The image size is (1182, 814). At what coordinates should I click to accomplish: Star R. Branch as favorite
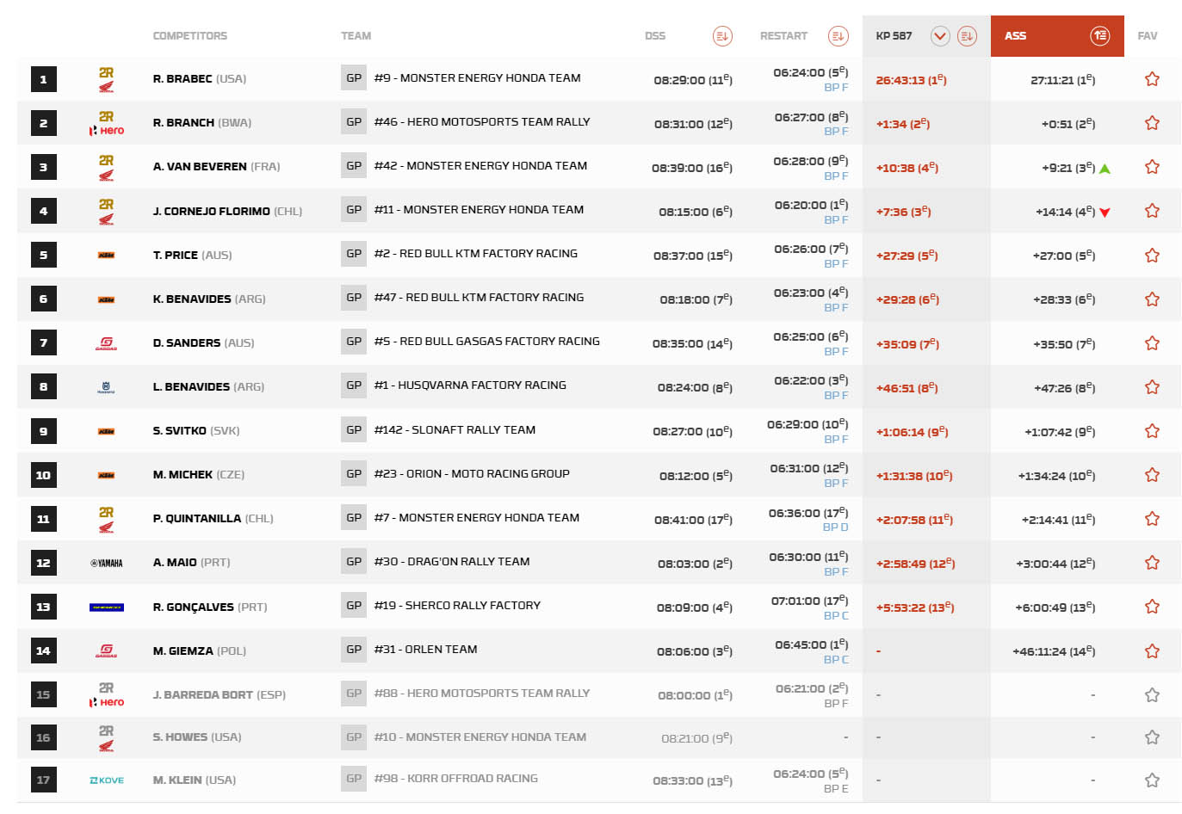click(1152, 123)
